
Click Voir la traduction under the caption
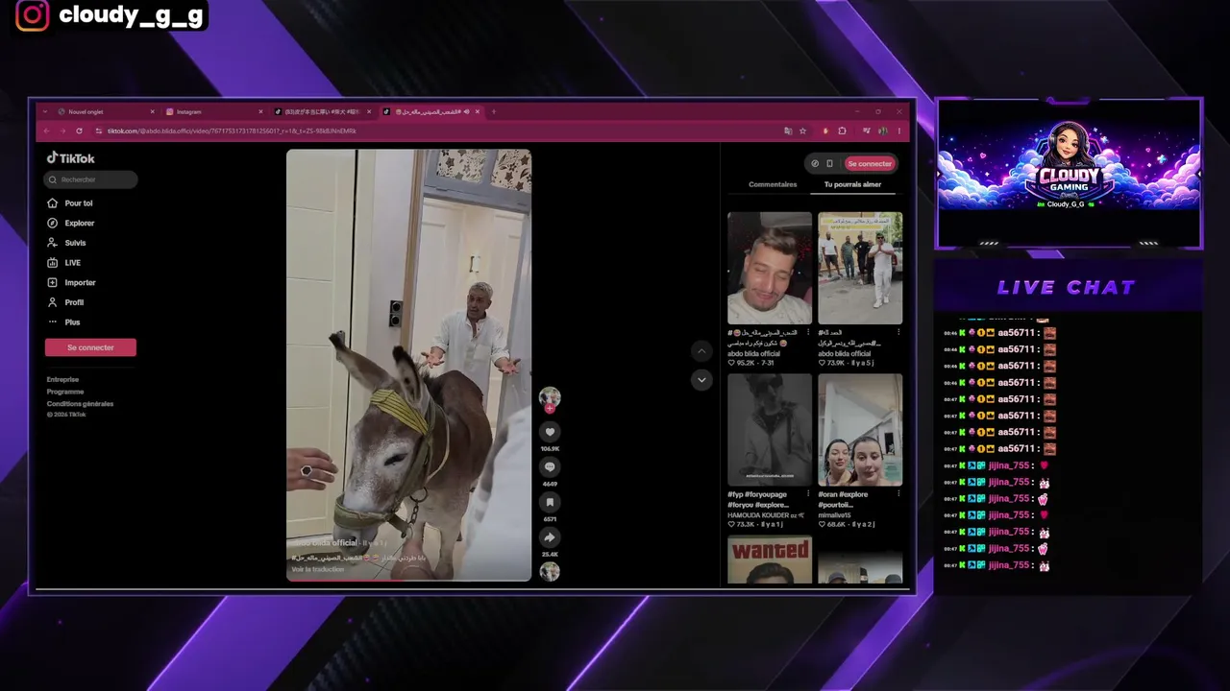click(318, 569)
